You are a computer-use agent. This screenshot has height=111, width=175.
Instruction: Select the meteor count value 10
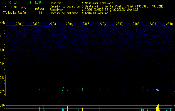(x=40, y=13)
